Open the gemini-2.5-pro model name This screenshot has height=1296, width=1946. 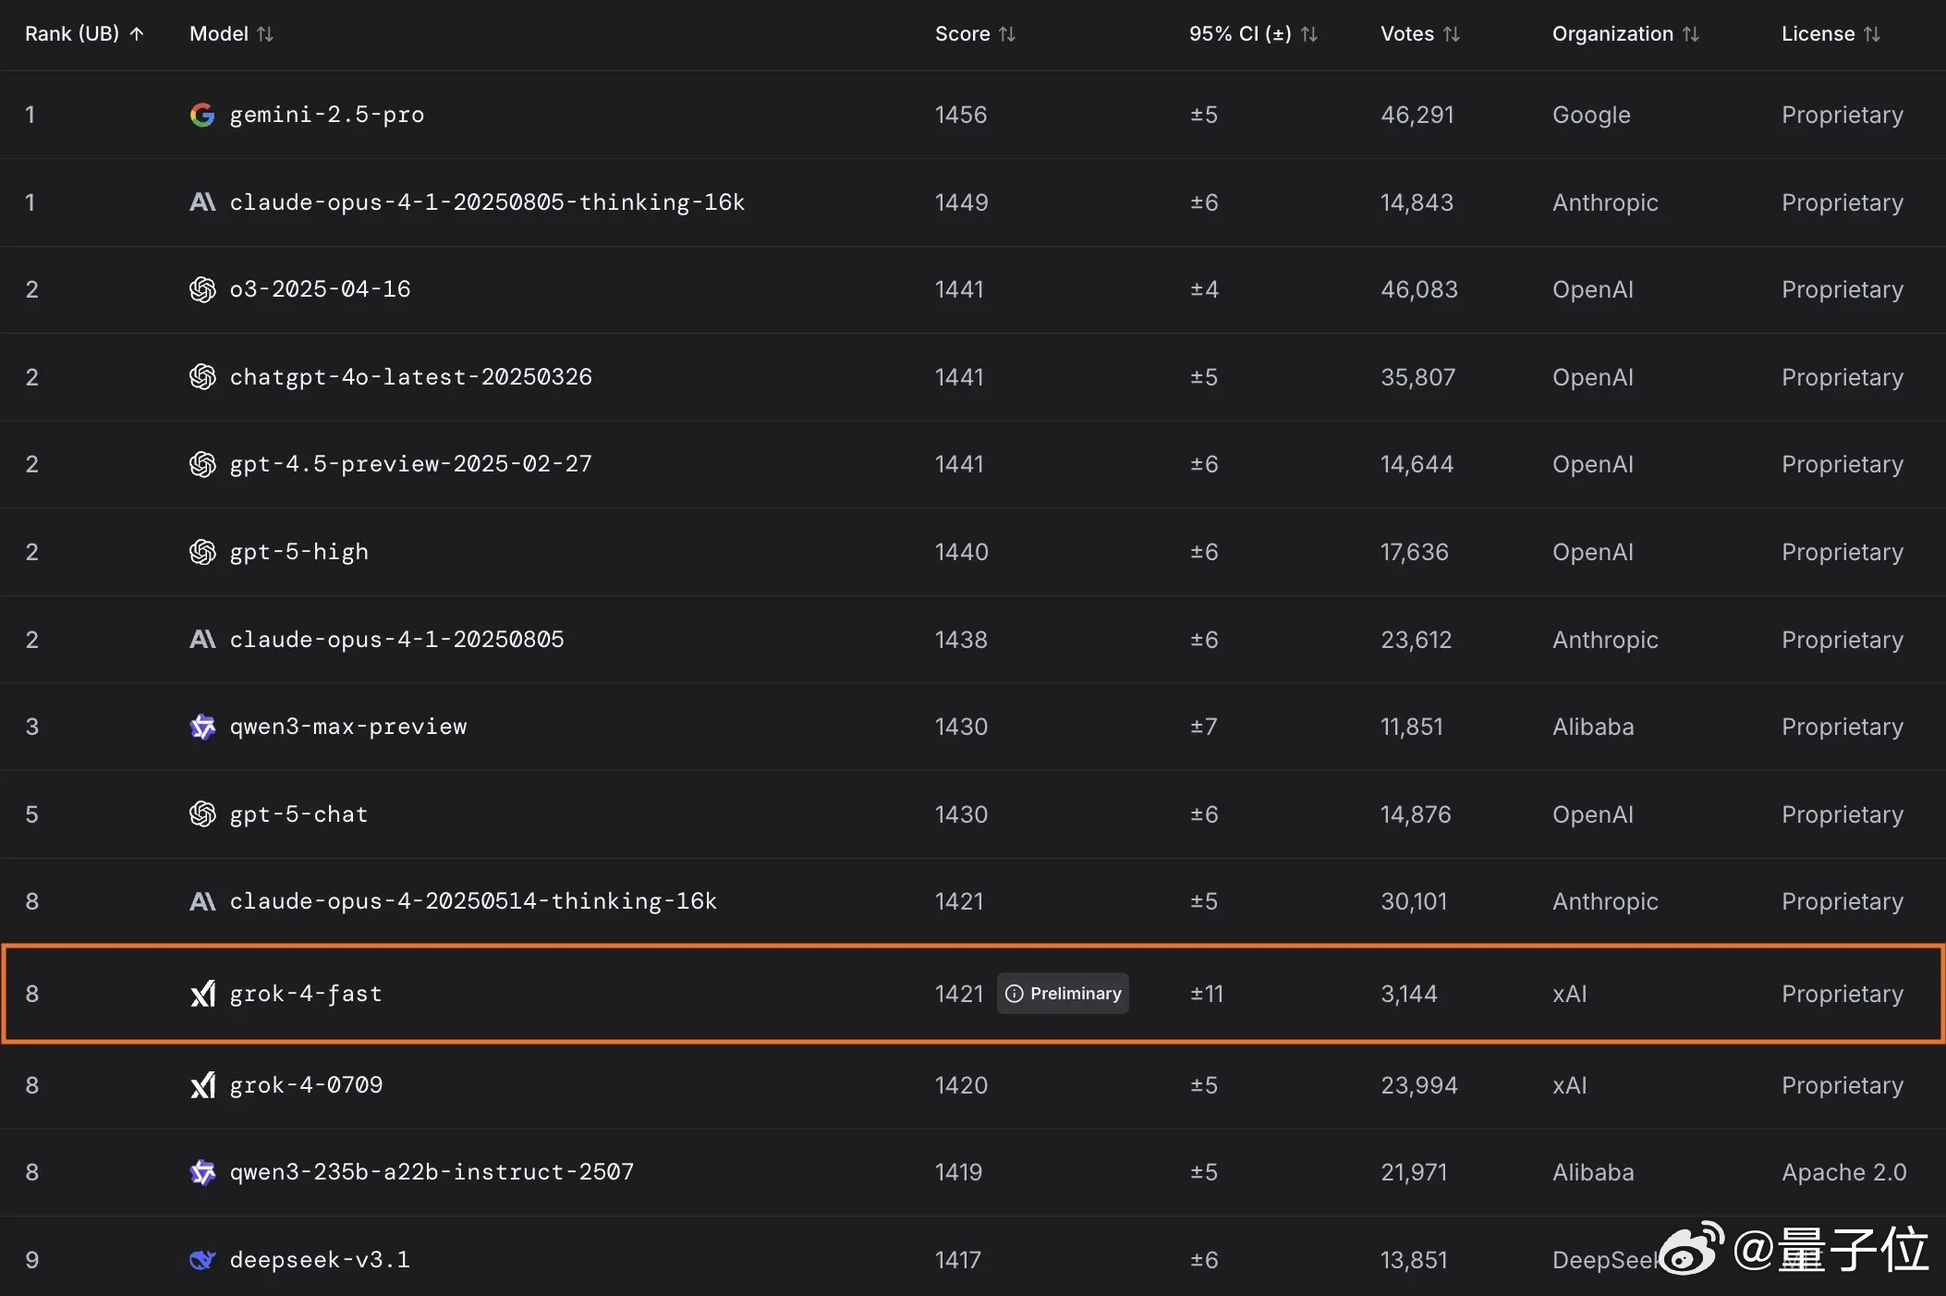click(x=327, y=115)
